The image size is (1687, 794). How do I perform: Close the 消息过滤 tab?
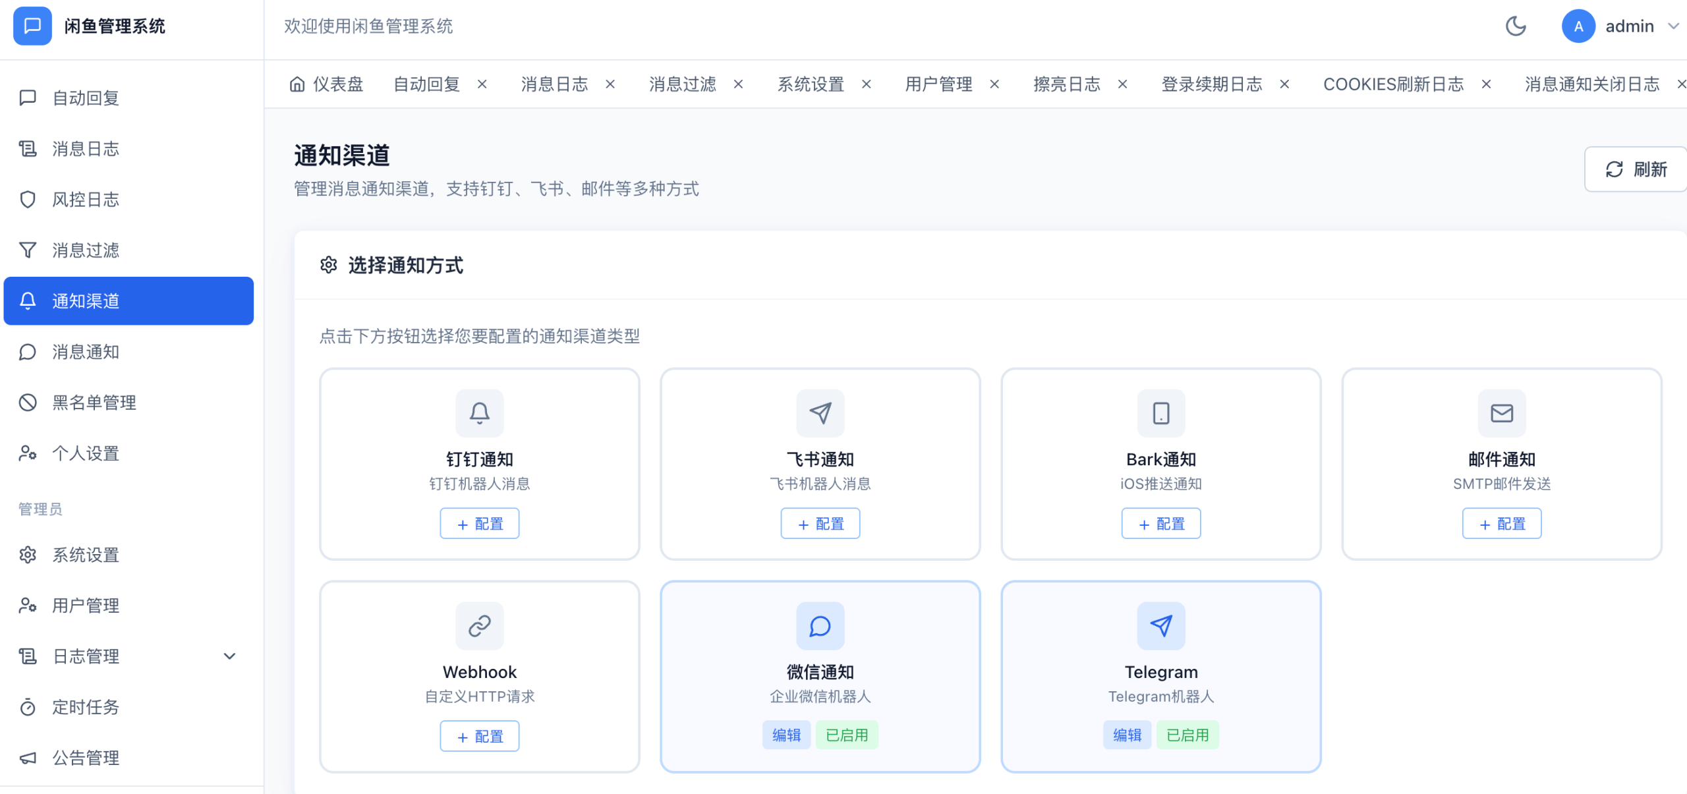click(739, 84)
